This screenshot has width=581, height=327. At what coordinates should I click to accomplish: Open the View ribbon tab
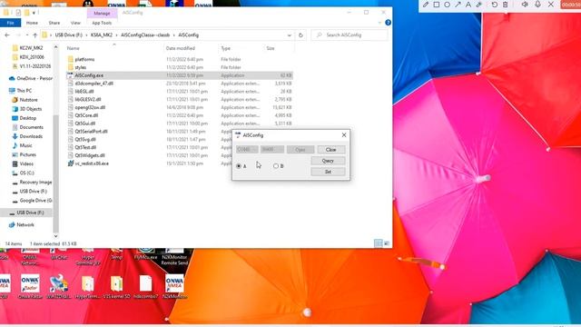(x=75, y=23)
